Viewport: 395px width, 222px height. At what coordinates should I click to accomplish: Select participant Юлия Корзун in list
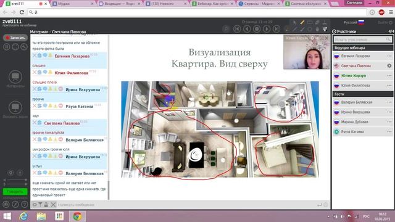tap(363, 75)
